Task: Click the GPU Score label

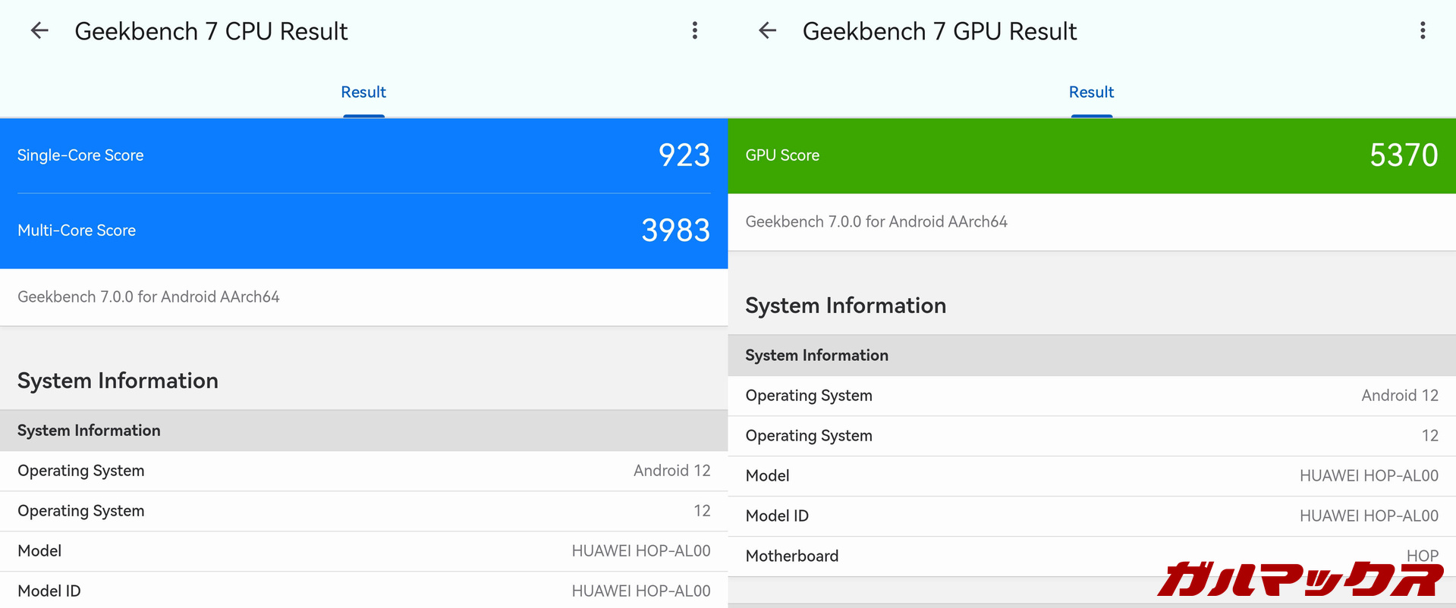Action: (x=782, y=155)
